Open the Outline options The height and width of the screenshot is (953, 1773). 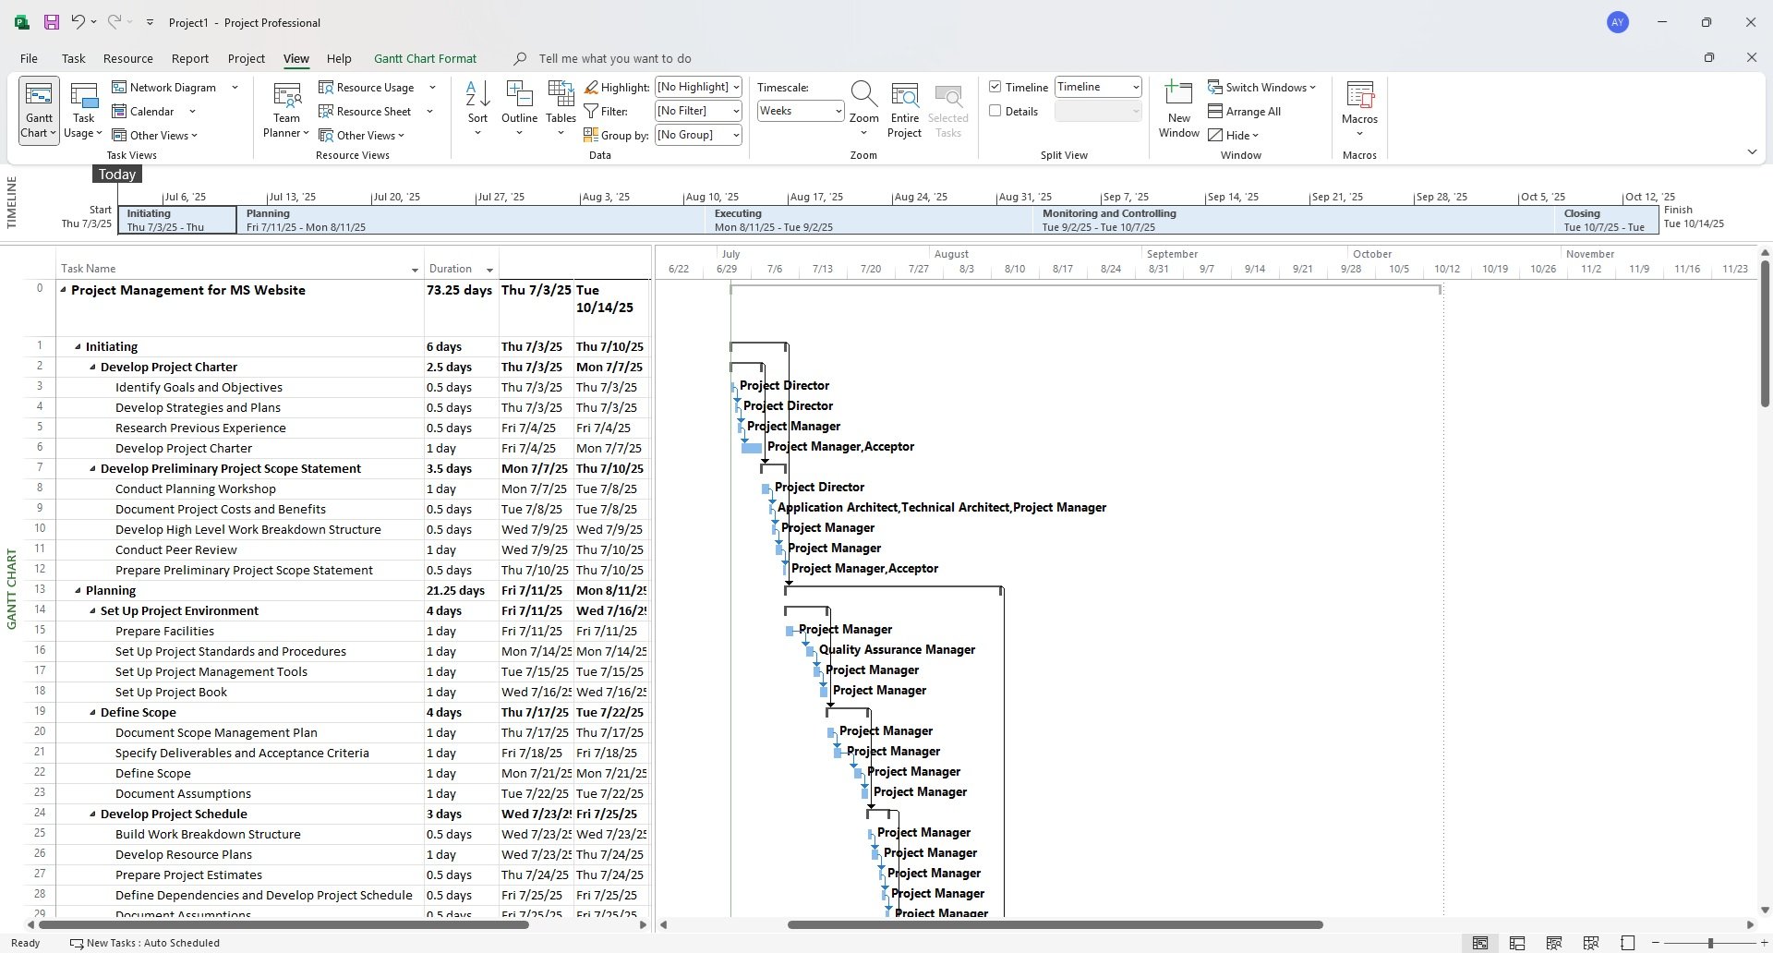519,109
